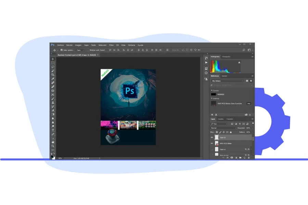Select the Crop tool
Viewport: 308px width, 205px height.
point(53,75)
